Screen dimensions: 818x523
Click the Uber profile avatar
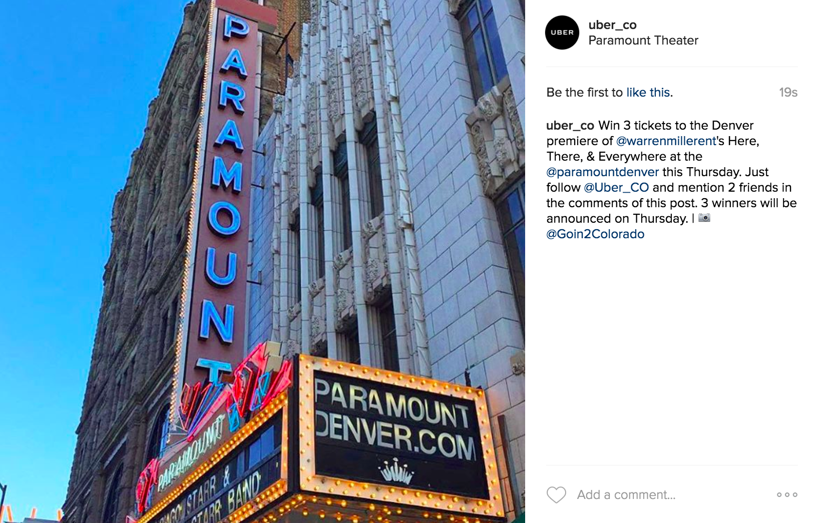pos(562,33)
